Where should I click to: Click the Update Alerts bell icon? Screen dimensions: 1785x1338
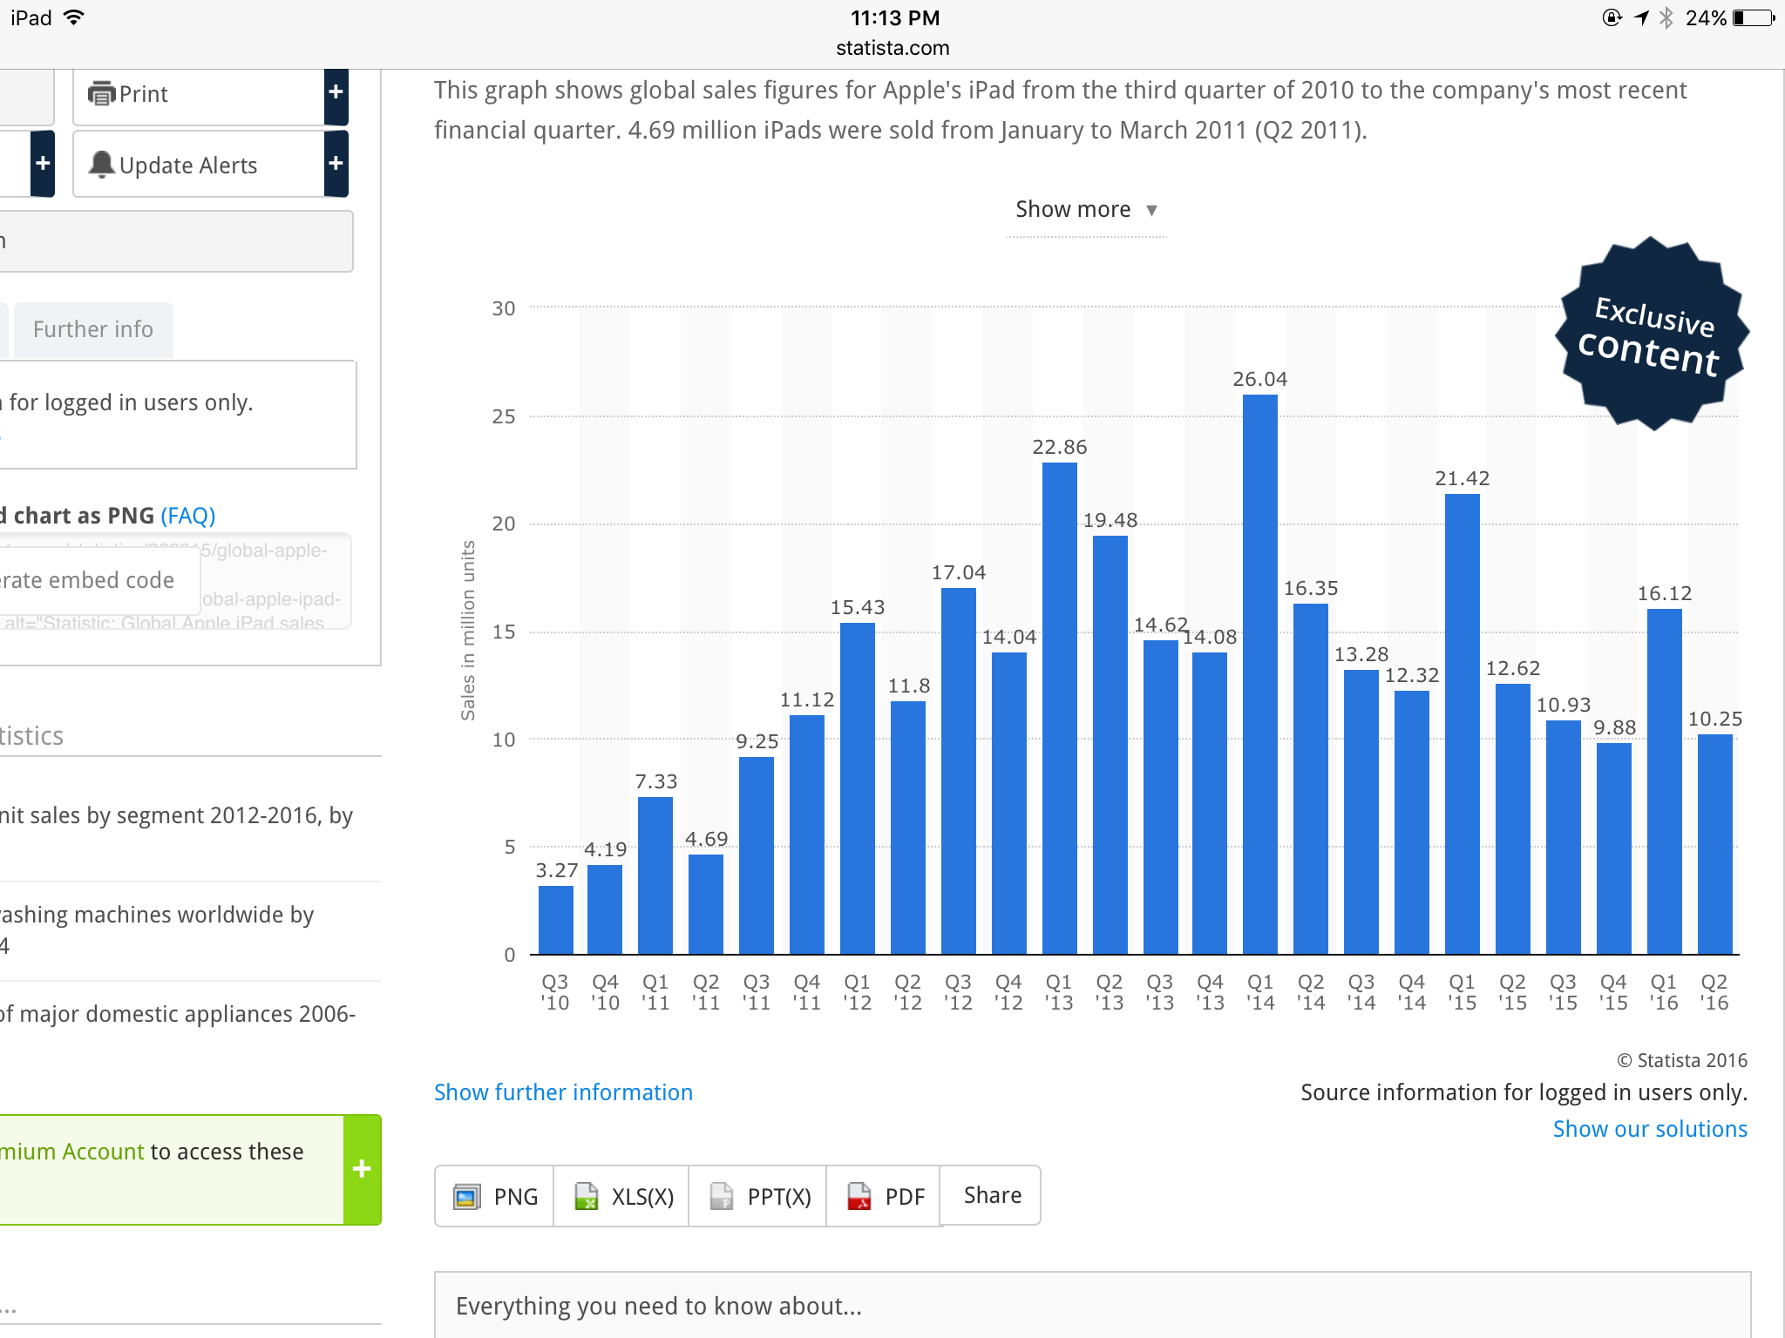[x=102, y=165]
